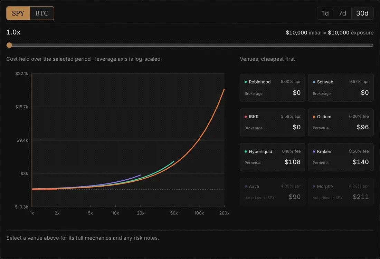Click the 50x axis label
The width and height of the screenshot is (380, 259).
pyautogui.click(x=174, y=213)
